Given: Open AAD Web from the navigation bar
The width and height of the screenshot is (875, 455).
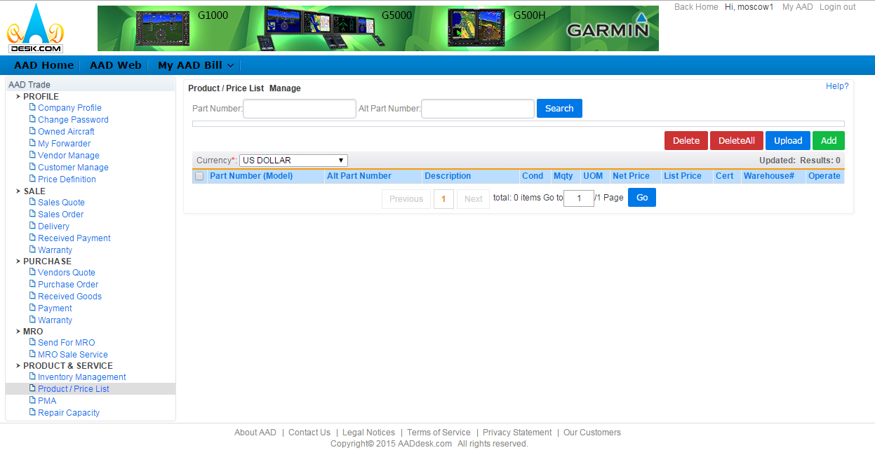Looking at the screenshot, I should pyautogui.click(x=116, y=65).
